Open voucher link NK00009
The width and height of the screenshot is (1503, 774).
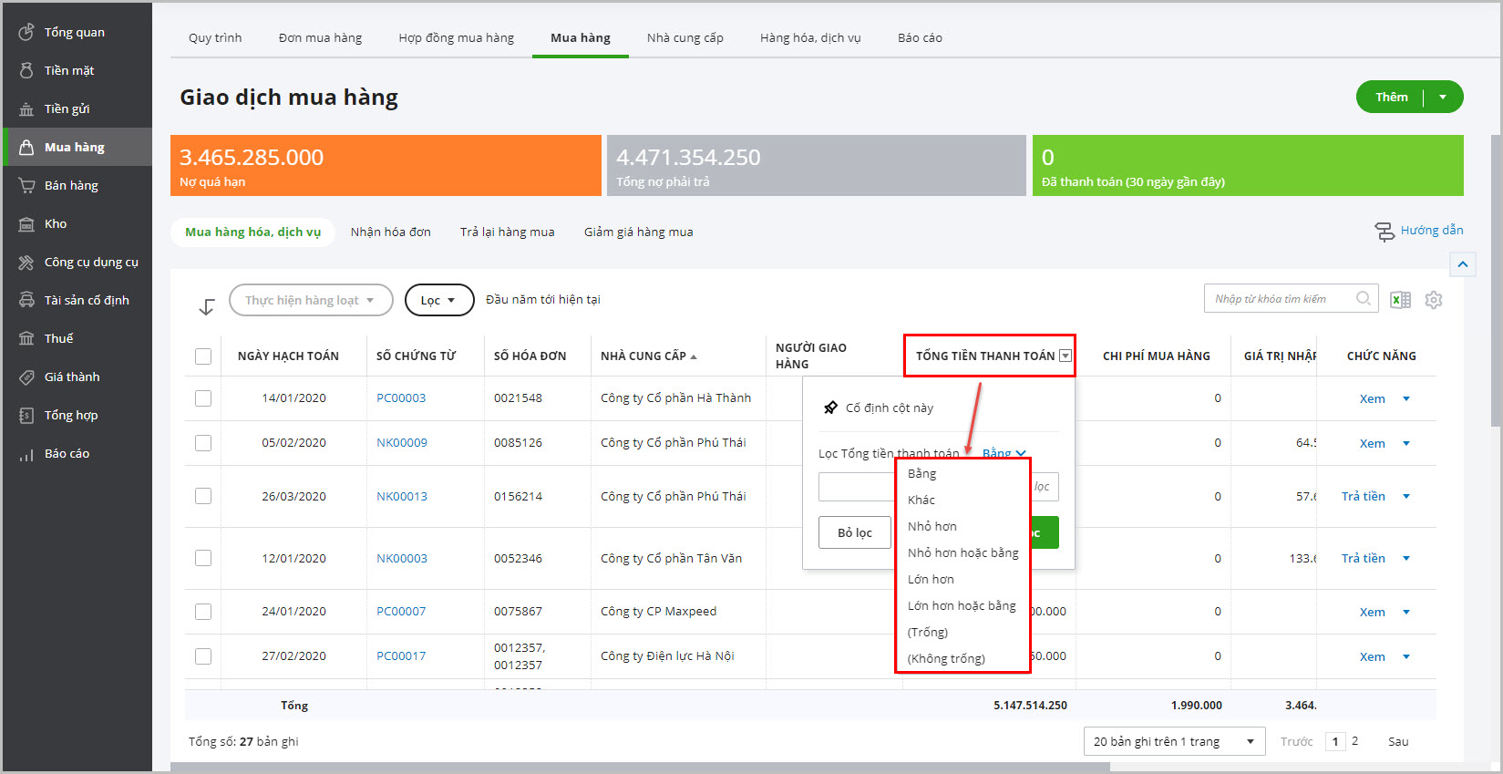[x=401, y=443]
